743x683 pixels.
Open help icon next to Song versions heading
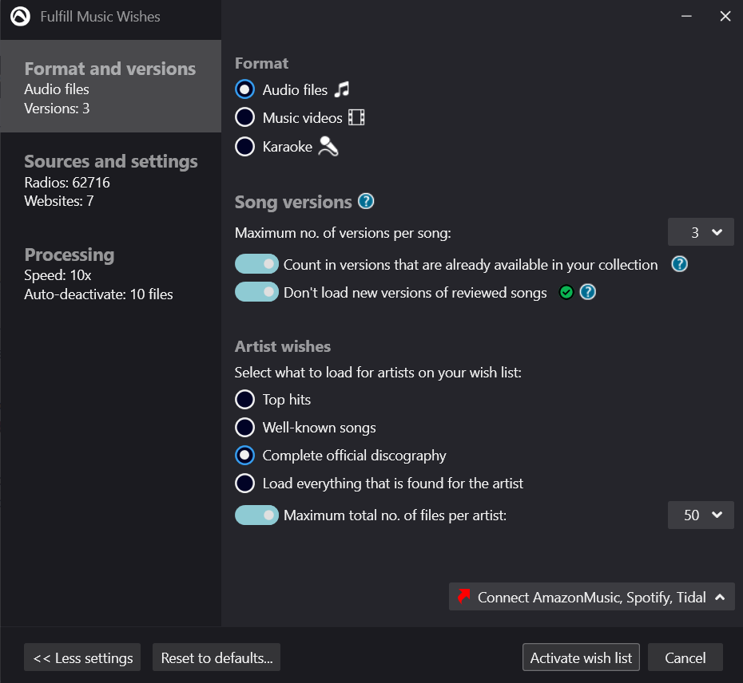coord(366,202)
